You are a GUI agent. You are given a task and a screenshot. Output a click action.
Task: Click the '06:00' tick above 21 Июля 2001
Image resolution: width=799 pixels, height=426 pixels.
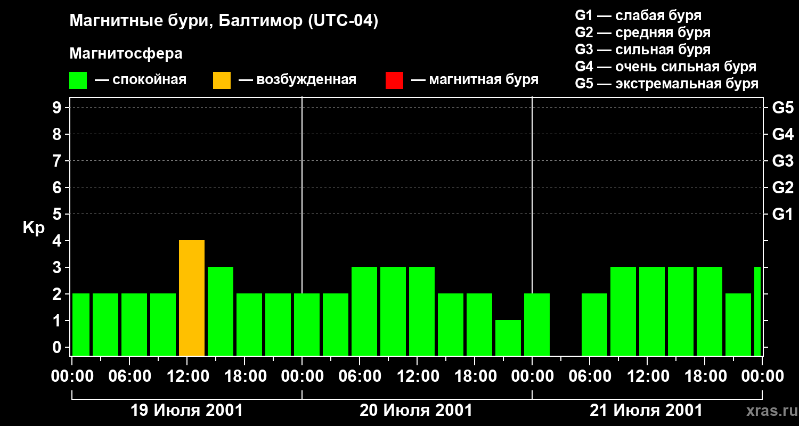[590, 376]
